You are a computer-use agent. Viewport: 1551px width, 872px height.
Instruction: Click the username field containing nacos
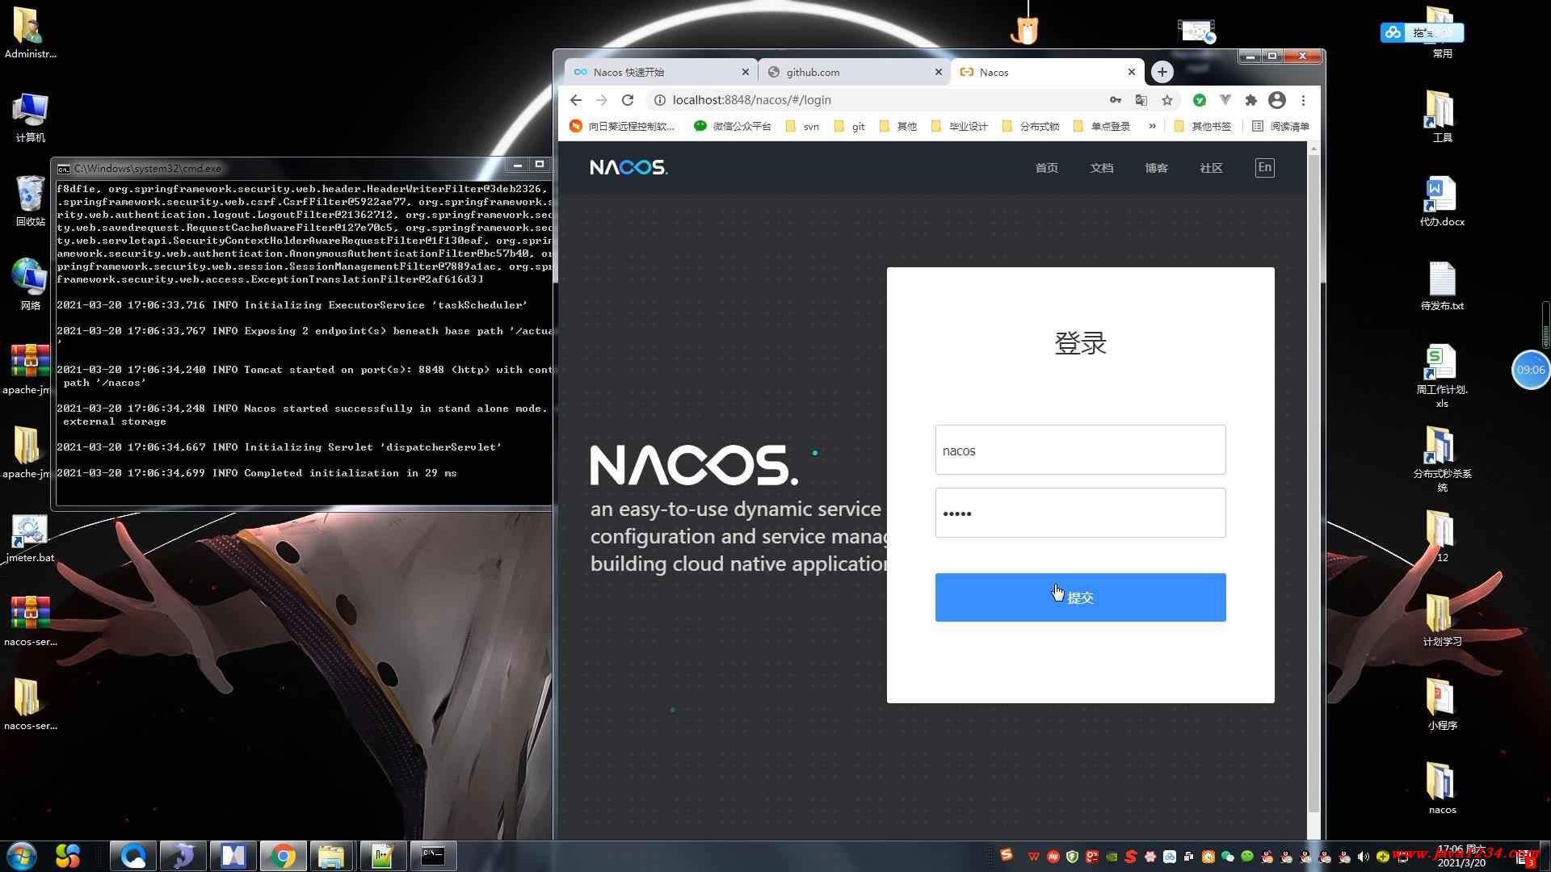pyautogui.click(x=1080, y=450)
